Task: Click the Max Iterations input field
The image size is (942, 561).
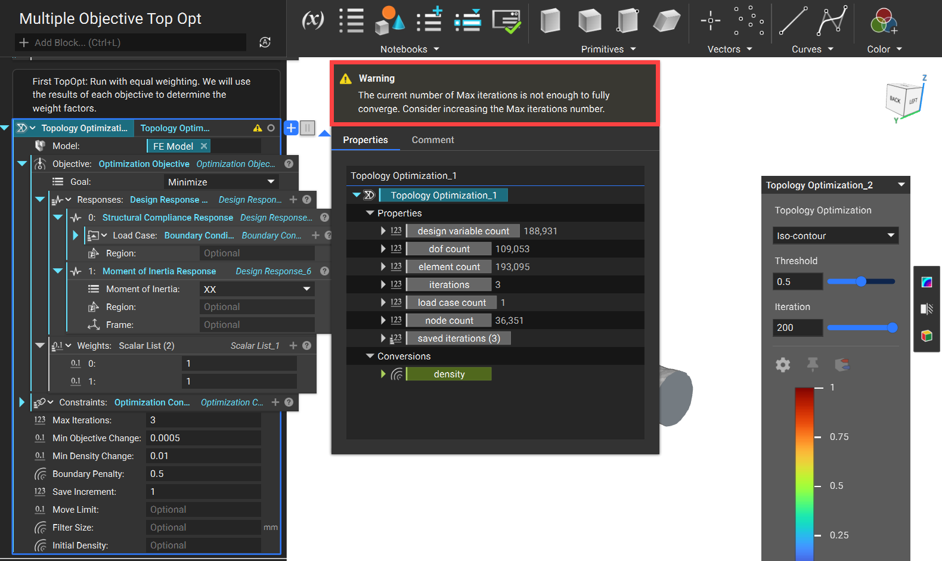Action: (203, 420)
